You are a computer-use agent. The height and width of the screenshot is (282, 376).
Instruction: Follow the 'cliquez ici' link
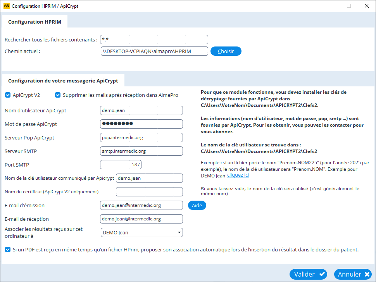[238, 175]
